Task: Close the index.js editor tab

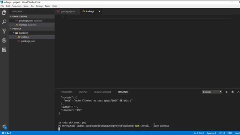Action: (x=99, y=11)
